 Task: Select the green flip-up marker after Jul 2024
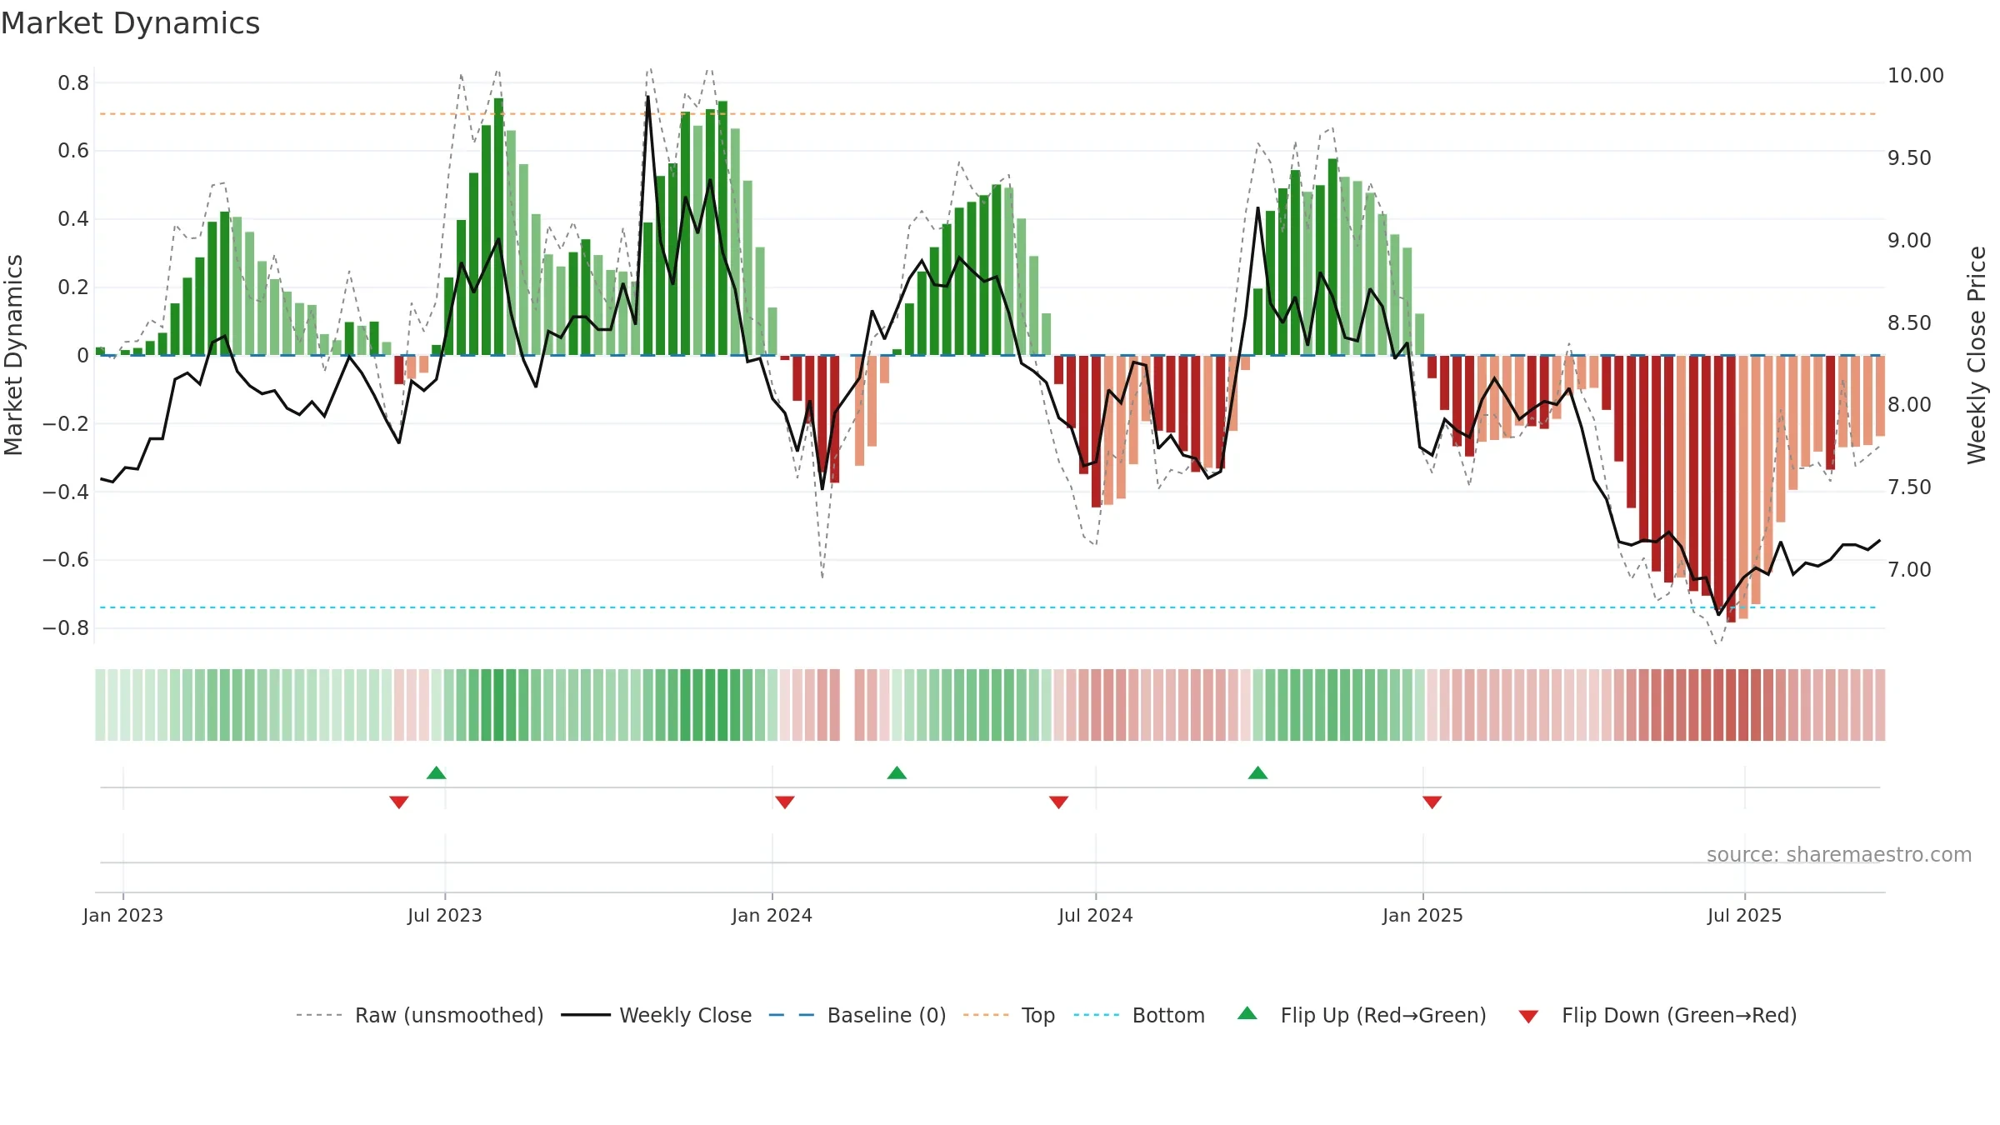pos(1258,772)
